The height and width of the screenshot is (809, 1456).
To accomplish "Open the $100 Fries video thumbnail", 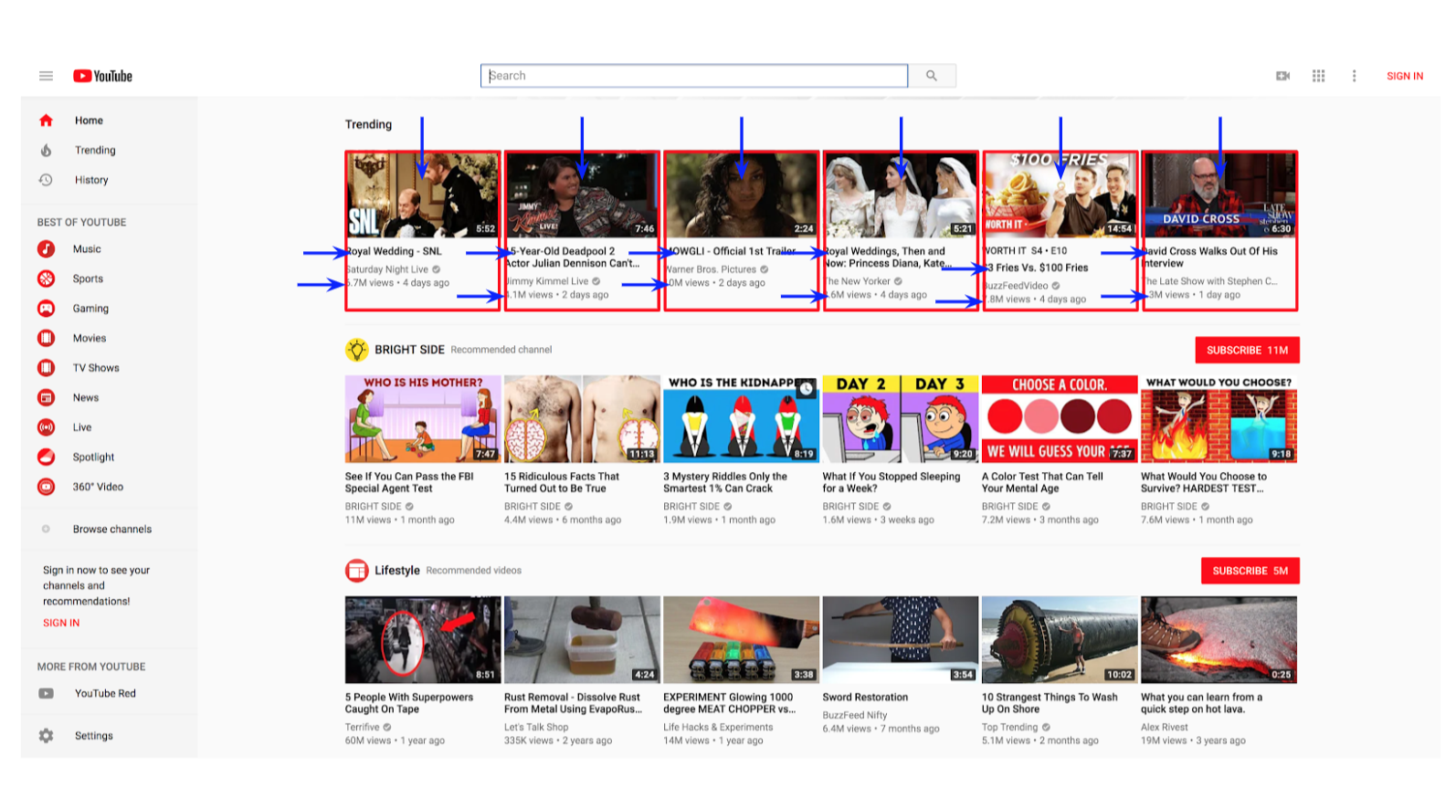I will point(1060,195).
